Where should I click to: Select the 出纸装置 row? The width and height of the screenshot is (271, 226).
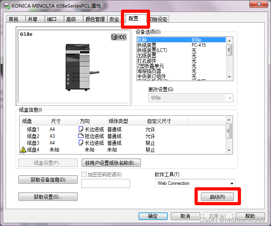(181, 56)
